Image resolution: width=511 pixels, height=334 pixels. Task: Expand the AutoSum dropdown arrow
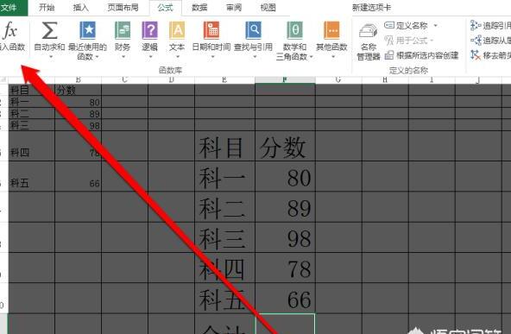tap(51, 57)
